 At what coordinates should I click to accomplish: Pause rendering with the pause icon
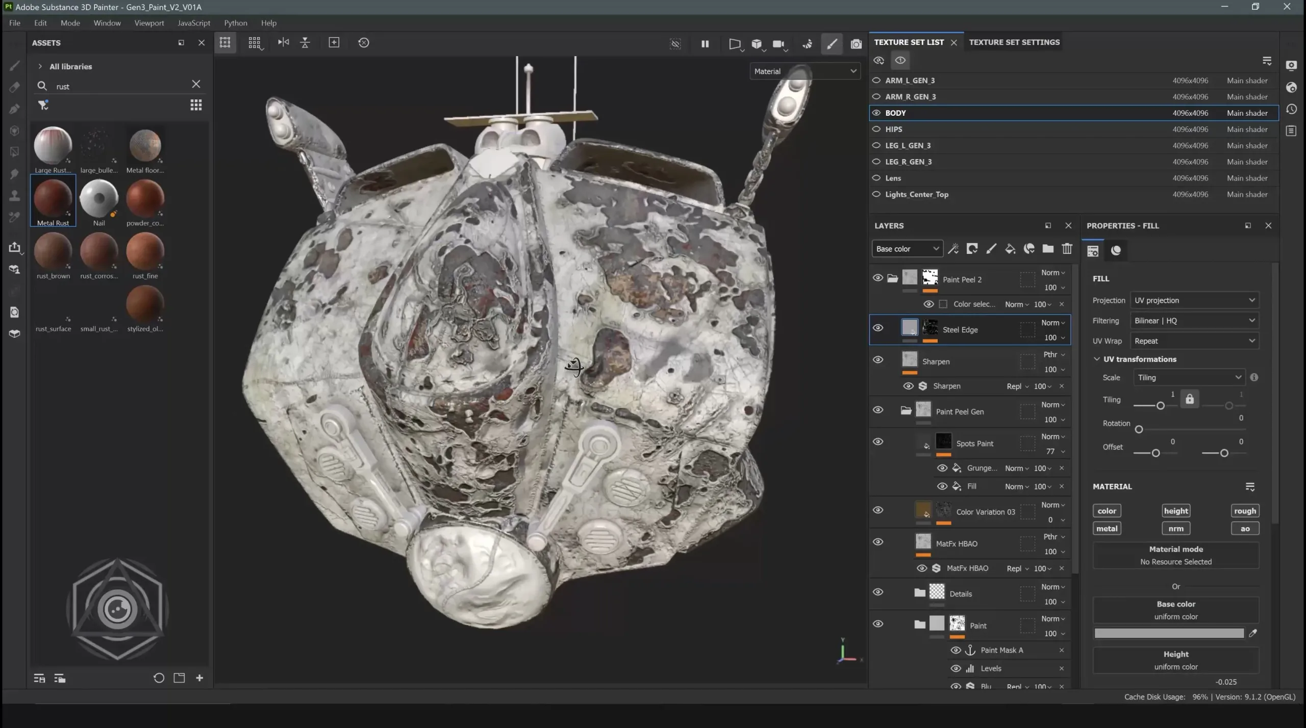[705, 44]
